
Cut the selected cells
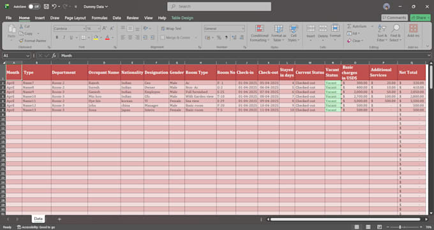coord(24,27)
